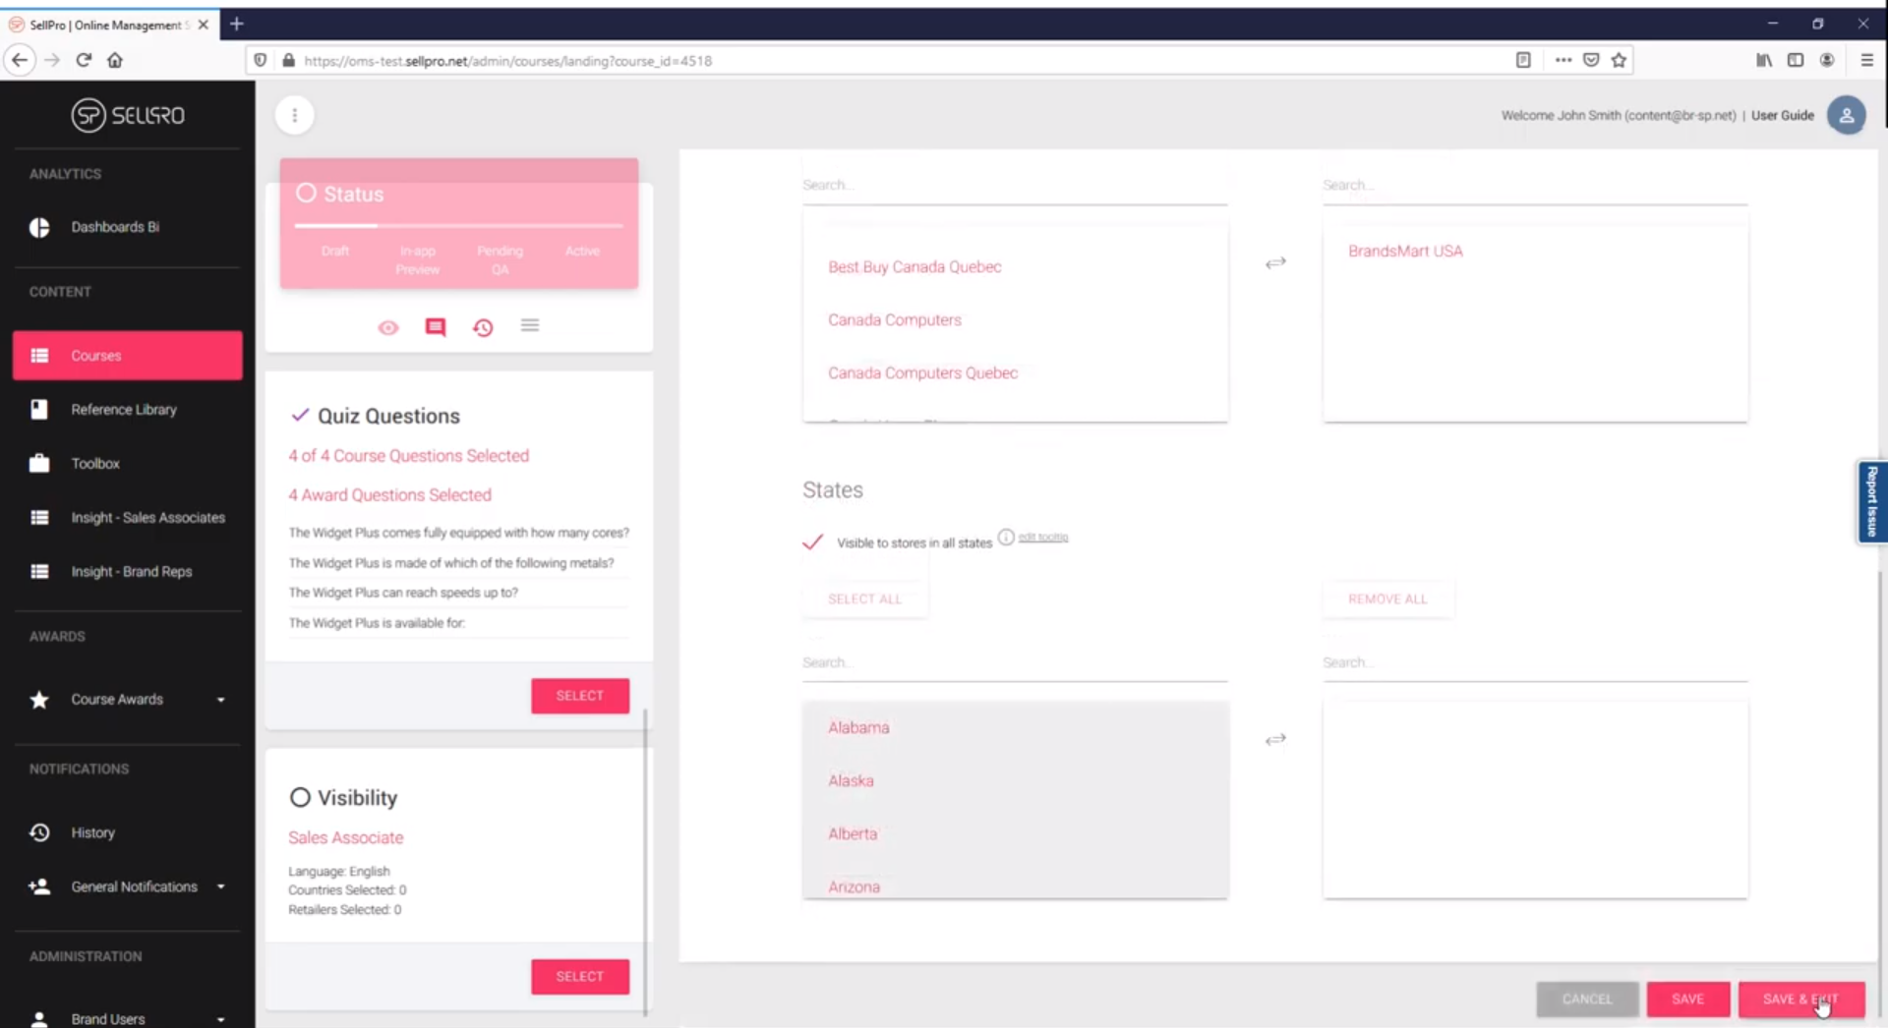Viewport: 1888px width, 1028px height.
Task: Click the CANCEL button
Action: [1587, 999]
